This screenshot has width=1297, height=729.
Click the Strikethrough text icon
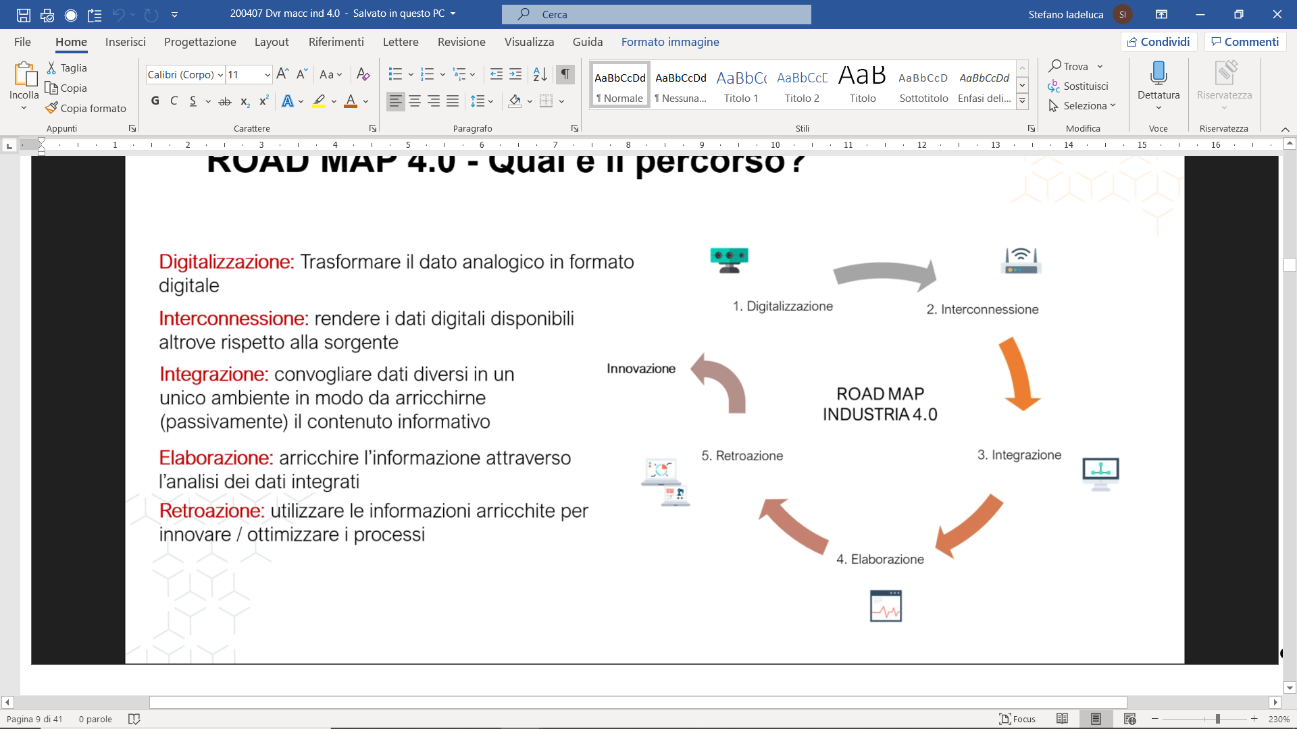pyautogui.click(x=225, y=101)
